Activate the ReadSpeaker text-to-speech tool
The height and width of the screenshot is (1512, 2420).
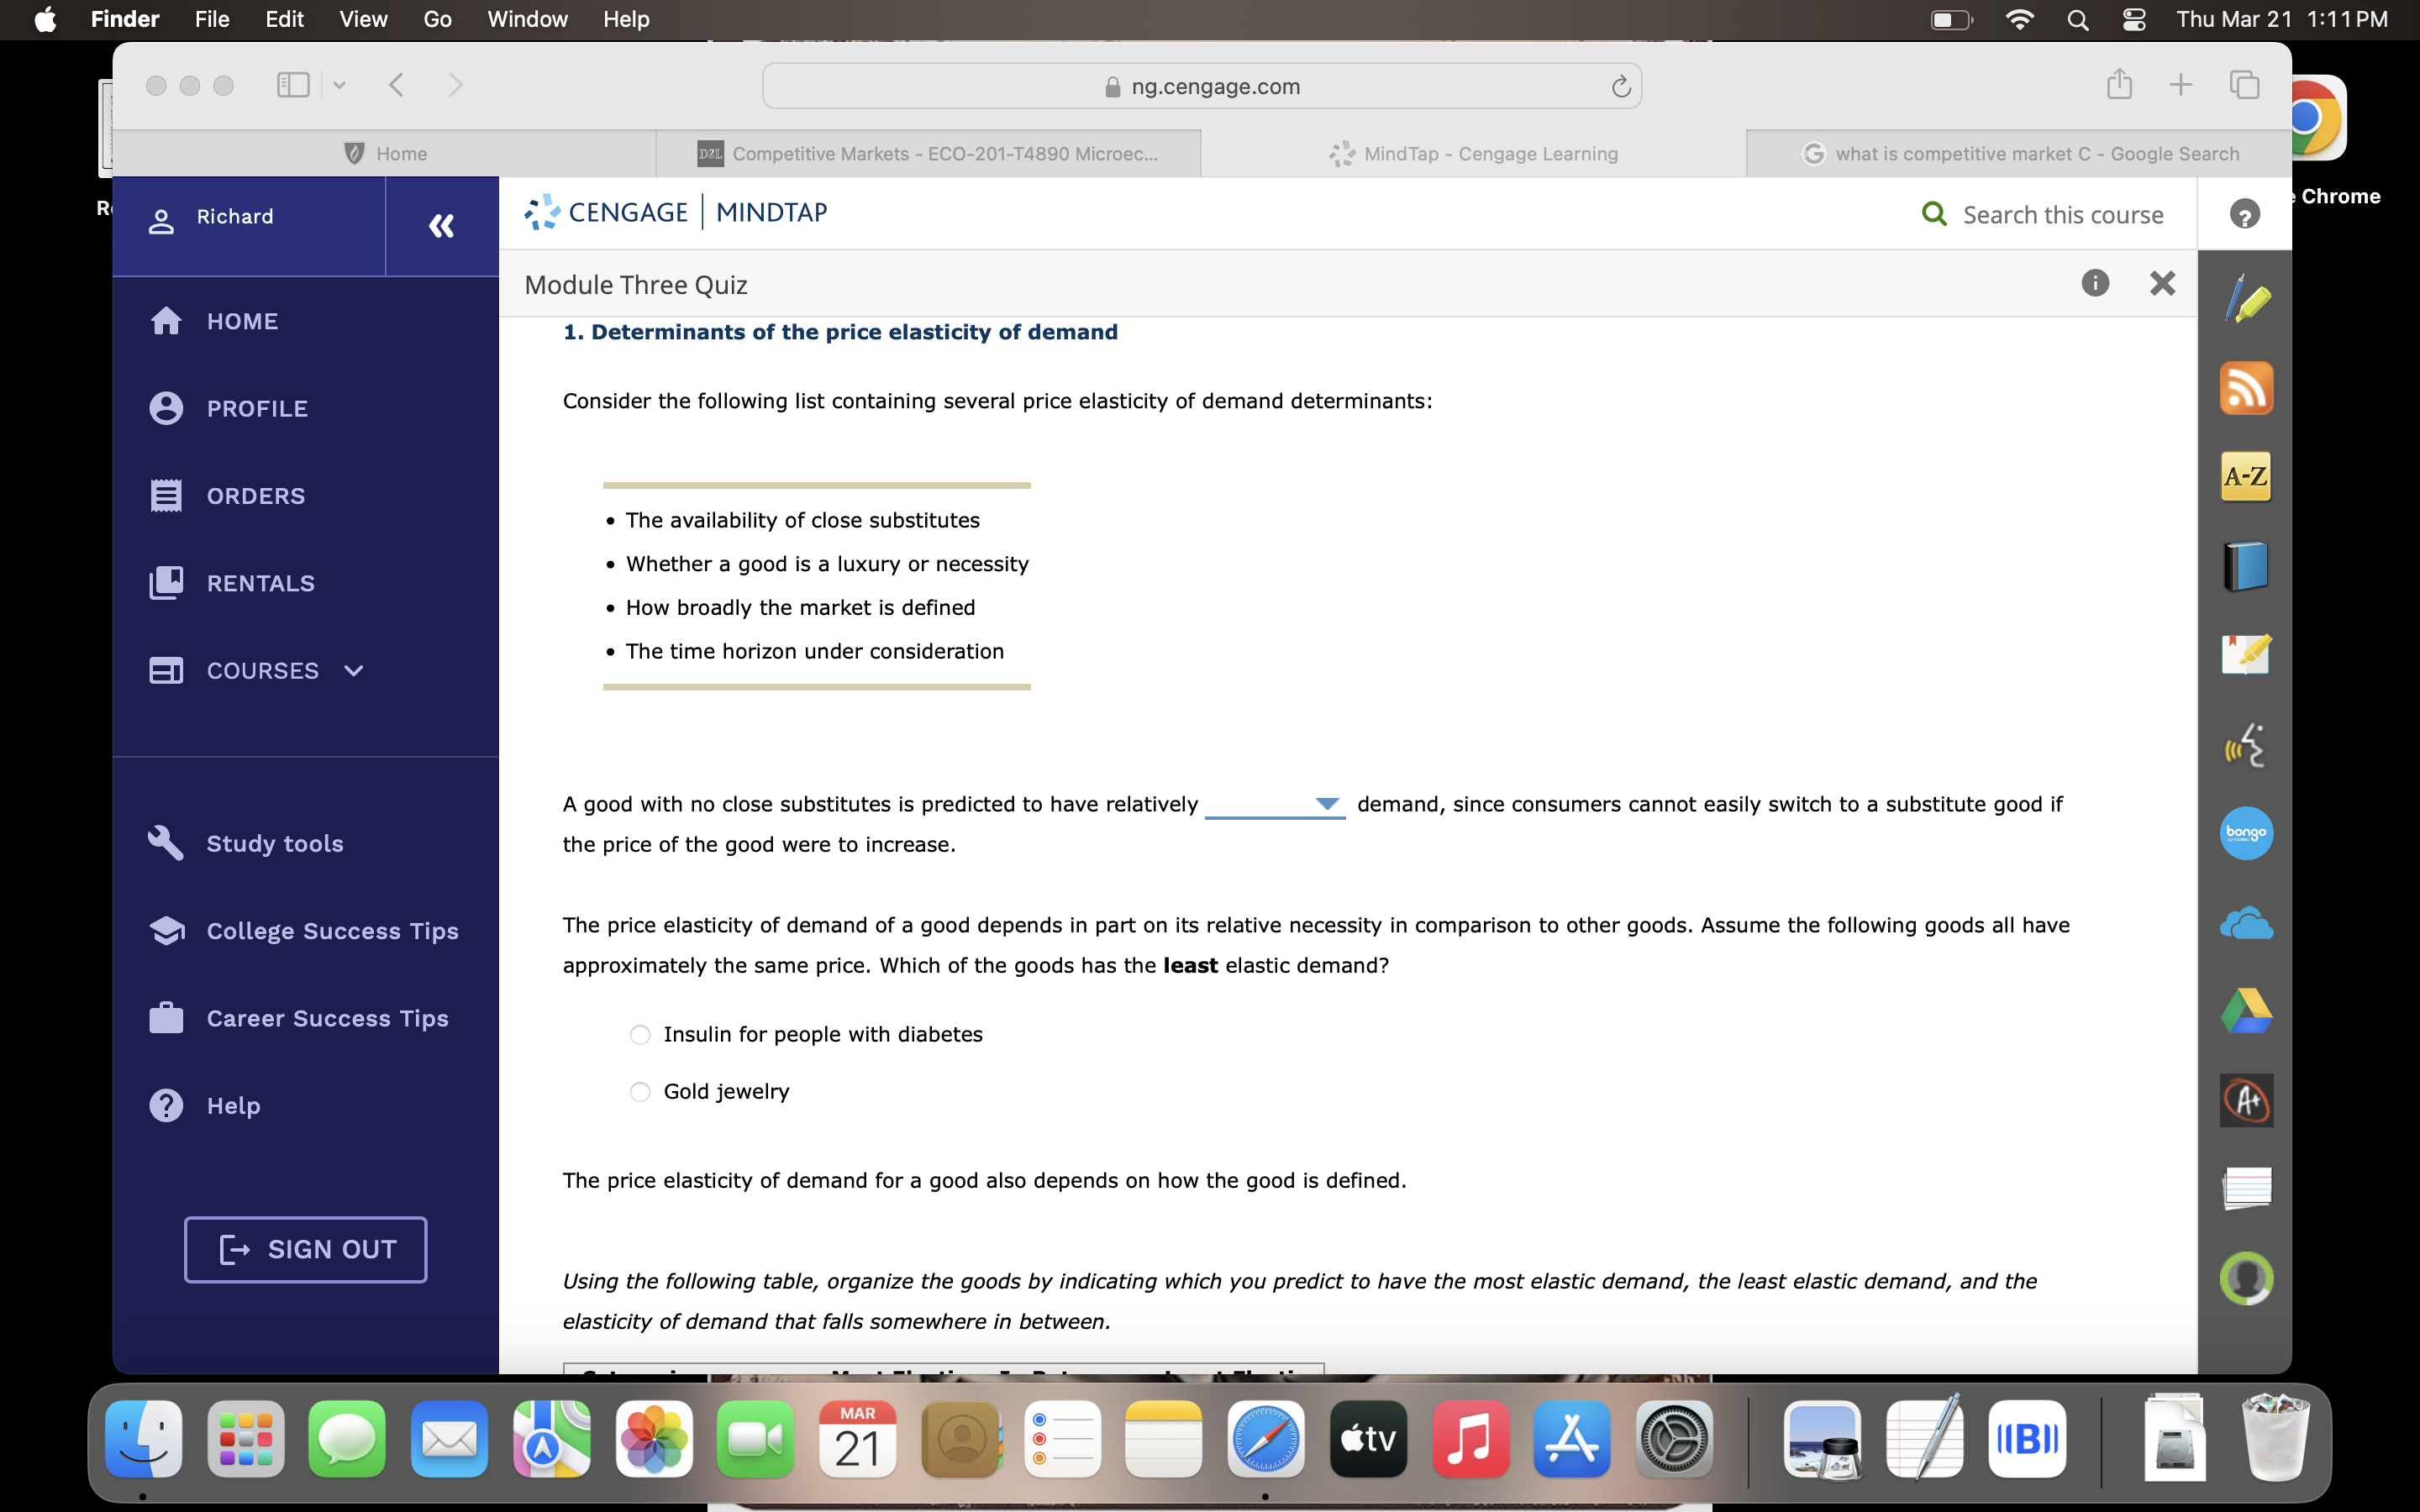[2247, 745]
